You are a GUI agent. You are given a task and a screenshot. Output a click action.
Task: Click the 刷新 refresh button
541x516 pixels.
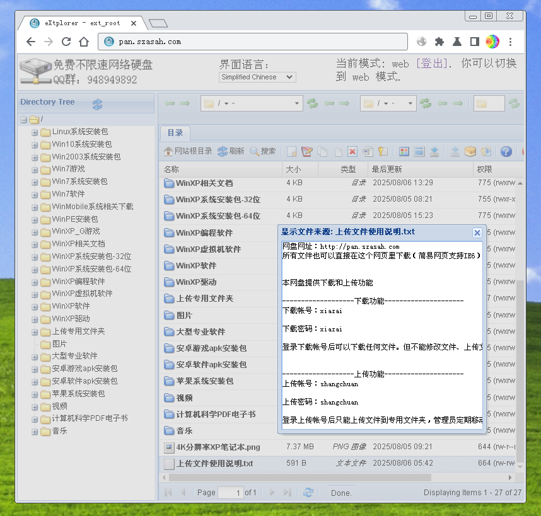pyautogui.click(x=231, y=151)
